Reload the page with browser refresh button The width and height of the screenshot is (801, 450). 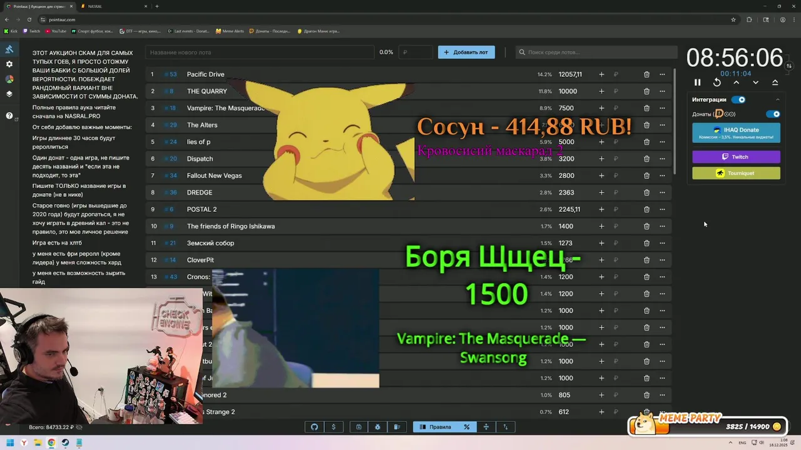(29, 19)
